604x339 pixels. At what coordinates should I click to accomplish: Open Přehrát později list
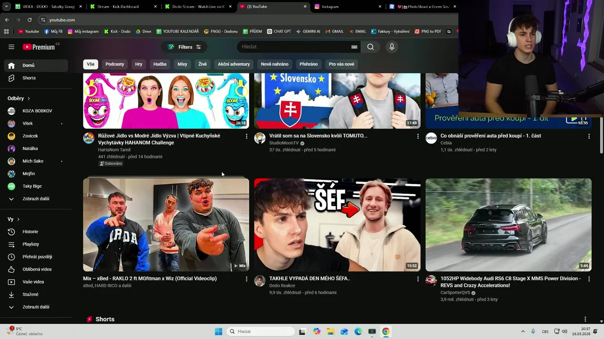point(36,257)
